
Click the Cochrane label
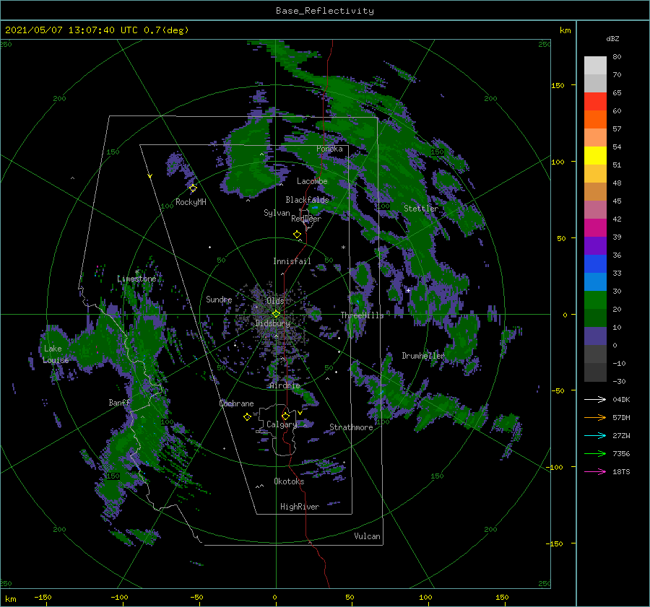pyautogui.click(x=236, y=403)
